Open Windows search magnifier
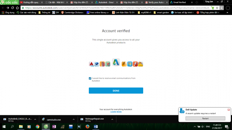The image size is (232, 130). point(12,127)
